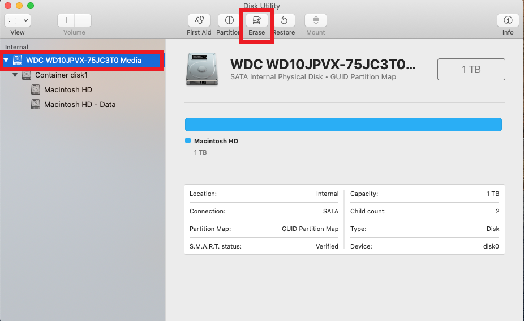Screen dimensions: 524x321
Task: Click the Restore toolbar button
Action: pyautogui.click(x=284, y=21)
